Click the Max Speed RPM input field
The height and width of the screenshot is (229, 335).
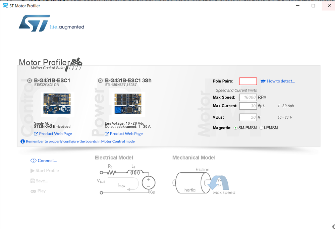coord(248,98)
